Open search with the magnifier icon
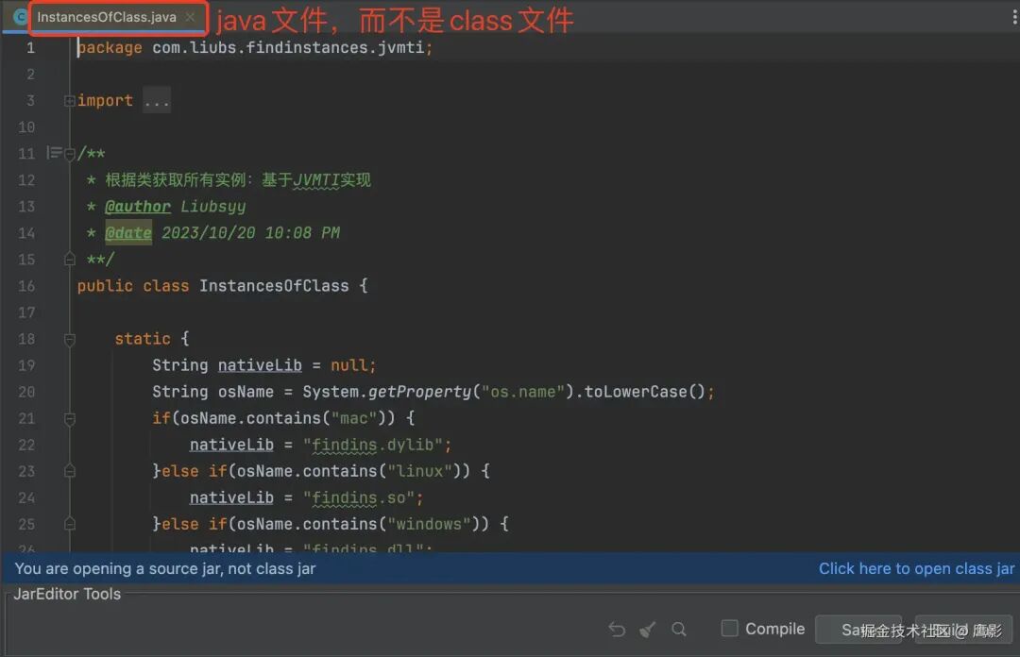This screenshot has height=657, width=1020. [x=679, y=629]
